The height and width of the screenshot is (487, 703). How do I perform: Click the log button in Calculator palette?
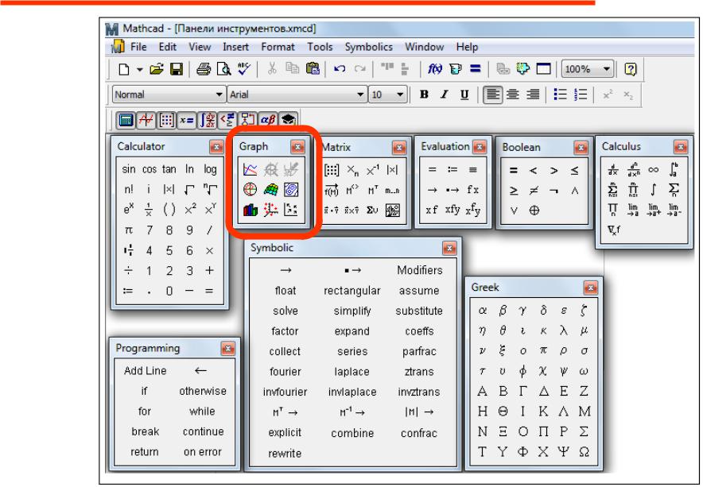pyautogui.click(x=210, y=169)
